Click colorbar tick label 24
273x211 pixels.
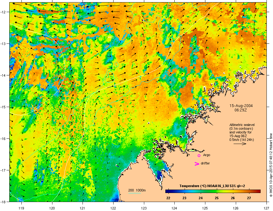[x=201, y=198]
